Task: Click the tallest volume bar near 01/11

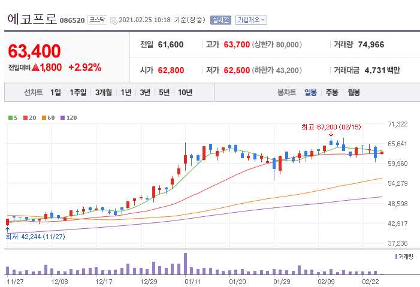Action: click(185, 264)
